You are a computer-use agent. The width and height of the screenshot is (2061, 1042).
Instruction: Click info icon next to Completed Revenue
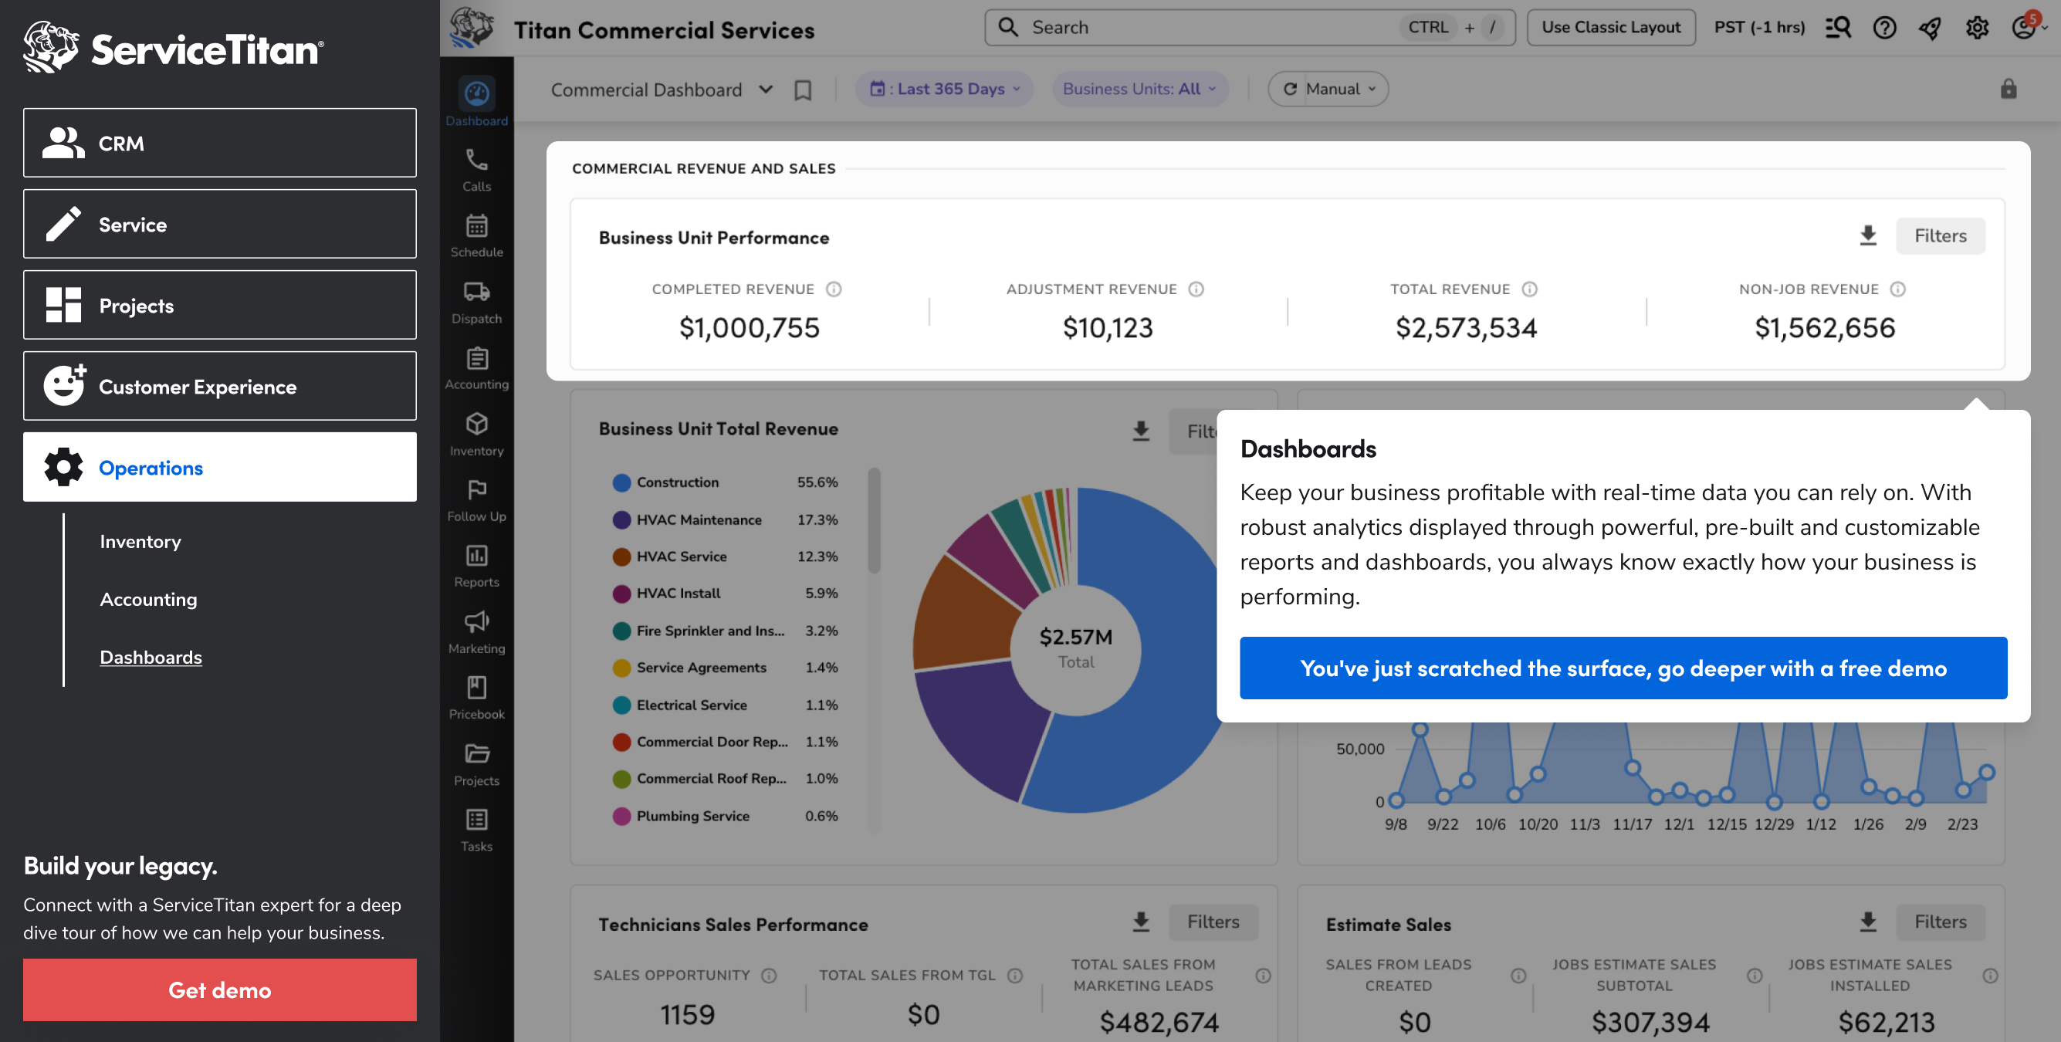point(834,289)
